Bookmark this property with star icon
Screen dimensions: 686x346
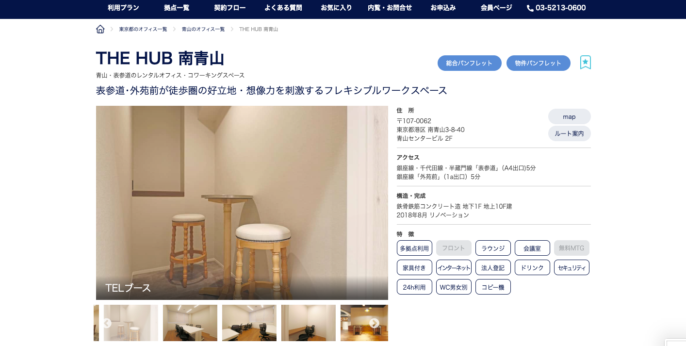click(586, 63)
